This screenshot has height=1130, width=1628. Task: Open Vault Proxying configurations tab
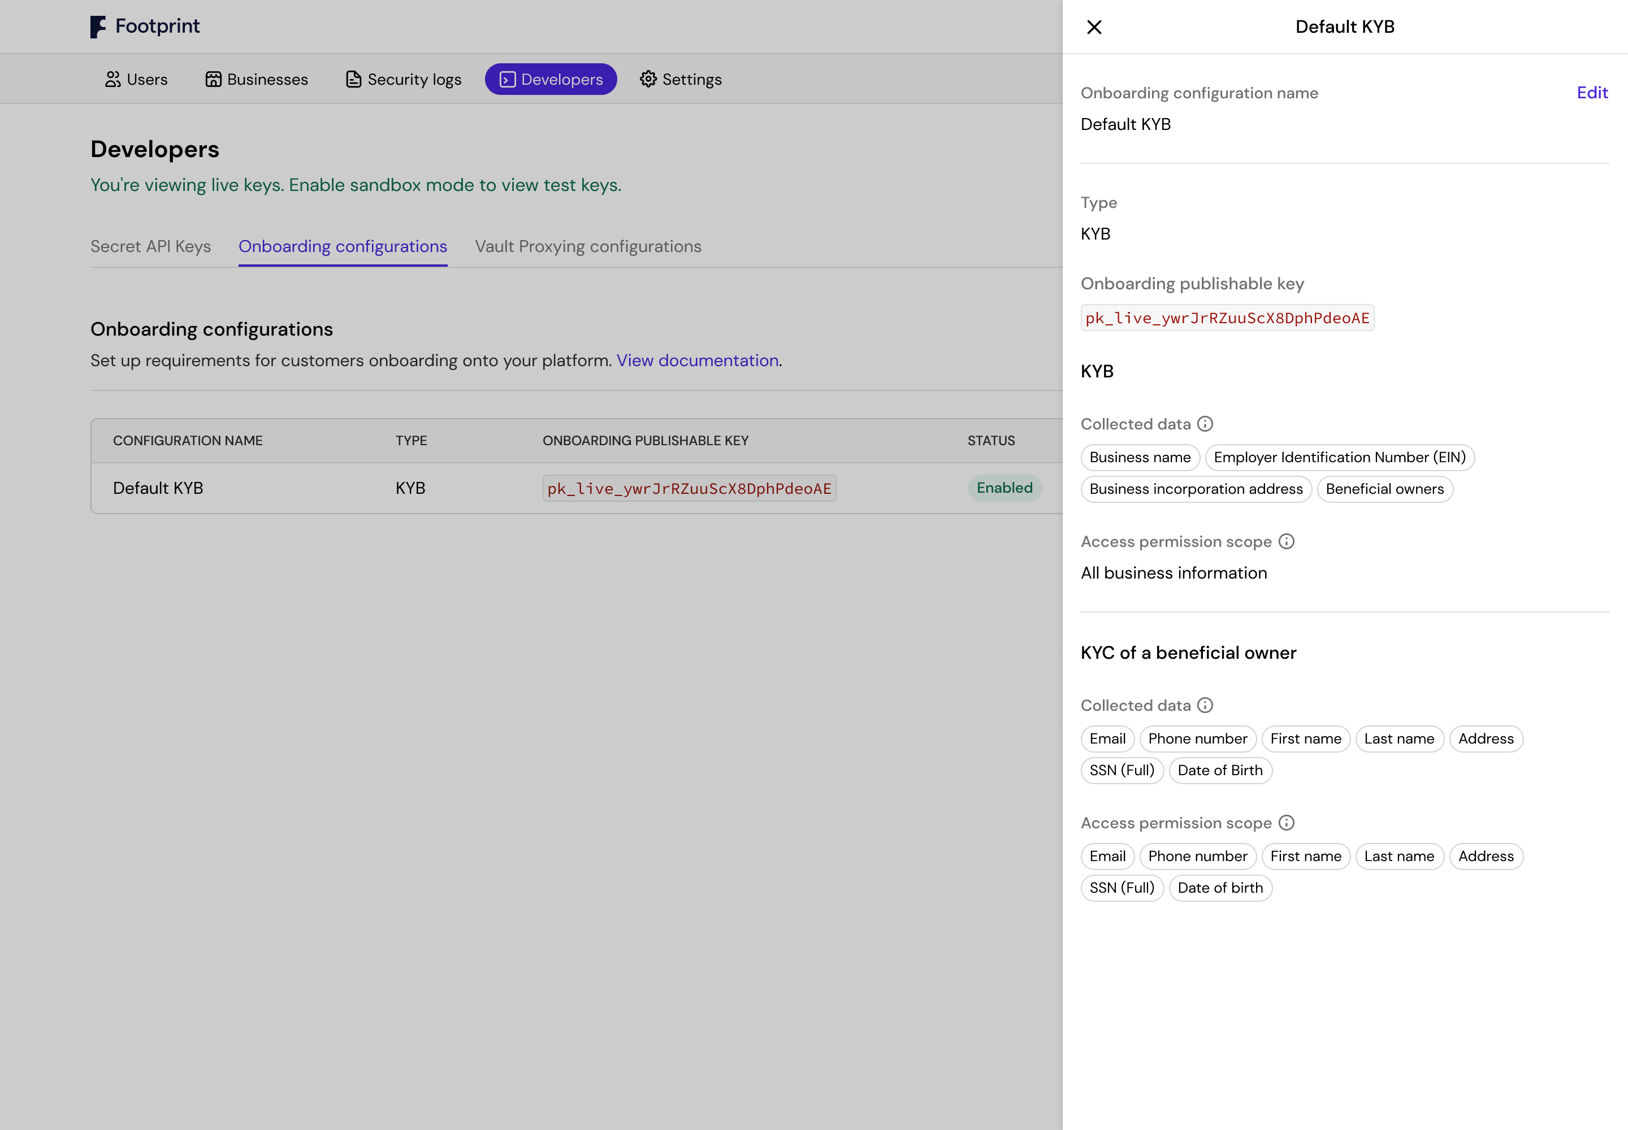tap(588, 246)
